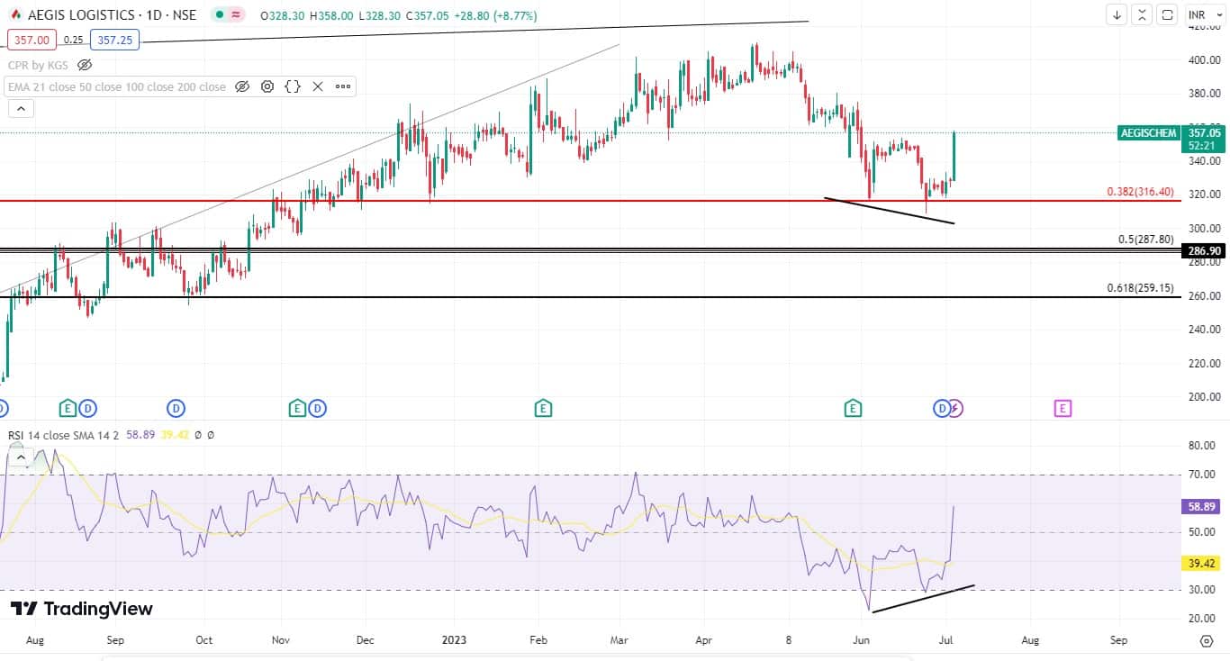The image size is (1230, 661).
Task: Open settings for the EMA indicator
Action: pos(267,86)
